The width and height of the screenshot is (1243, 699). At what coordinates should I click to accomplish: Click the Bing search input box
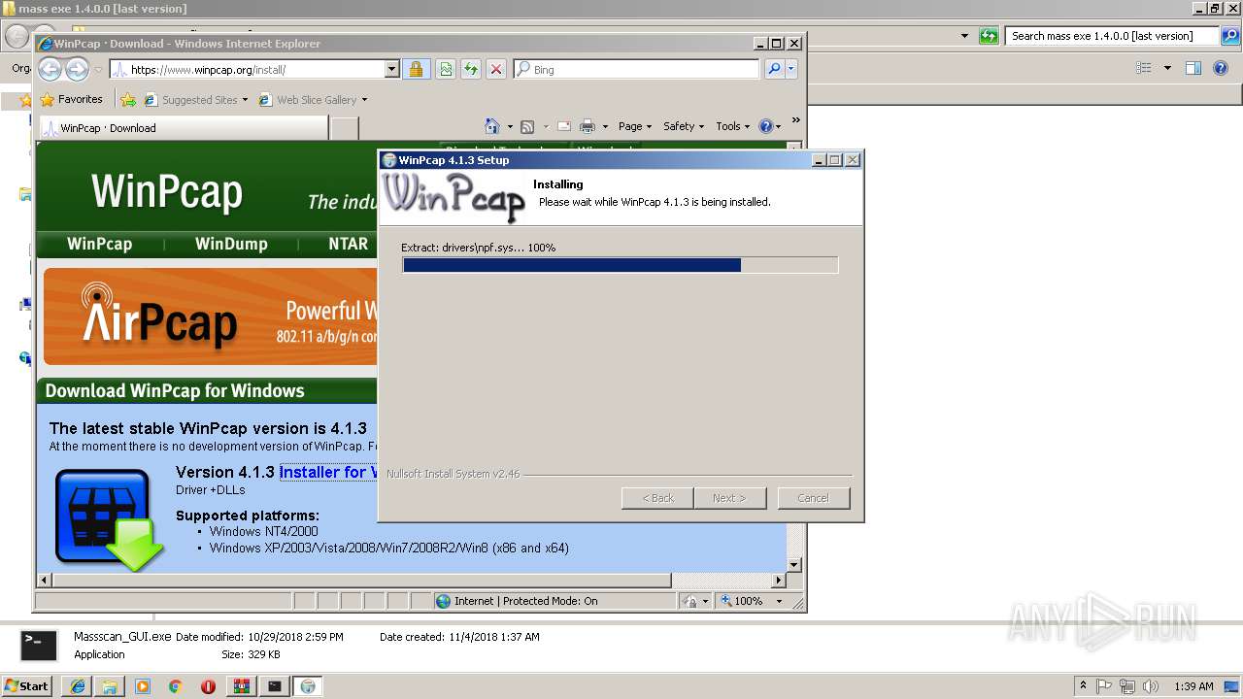coord(637,69)
